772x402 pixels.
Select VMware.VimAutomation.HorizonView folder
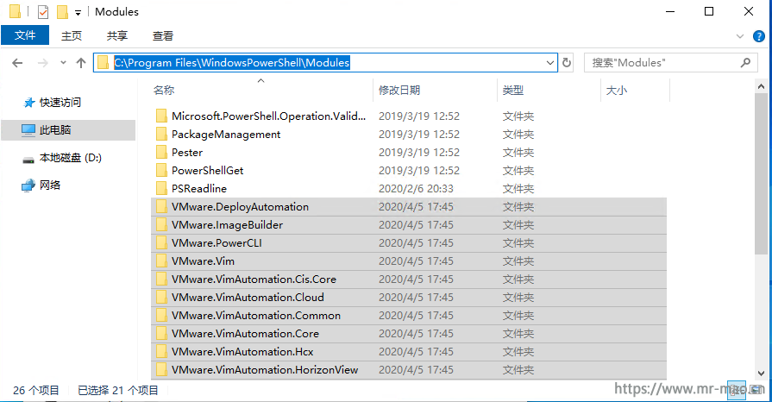409,370
